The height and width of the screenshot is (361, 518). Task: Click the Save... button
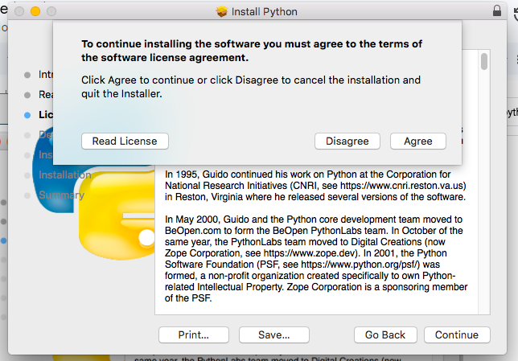[274, 334]
